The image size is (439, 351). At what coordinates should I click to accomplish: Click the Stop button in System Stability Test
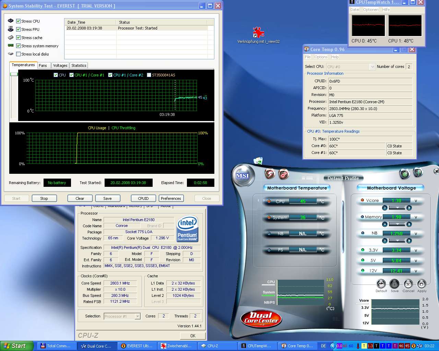coord(44,198)
